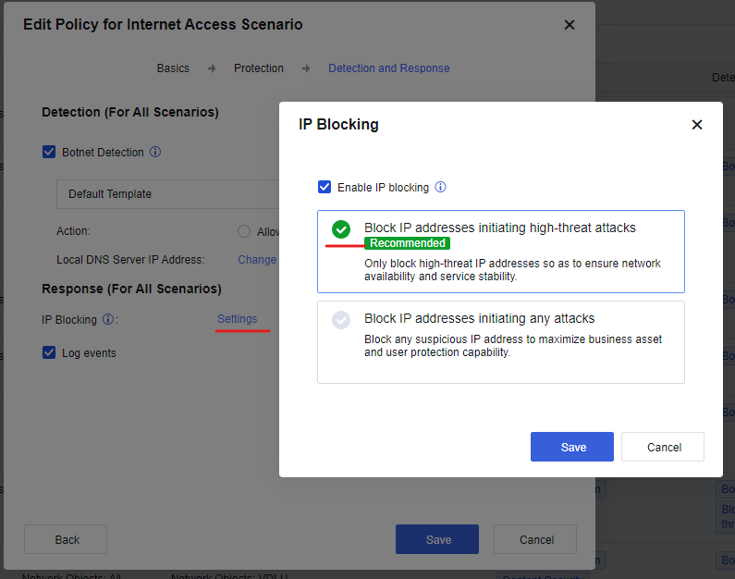Uncheck the Enable IP blocking checkbox
The width and height of the screenshot is (735, 579).
[325, 187]
